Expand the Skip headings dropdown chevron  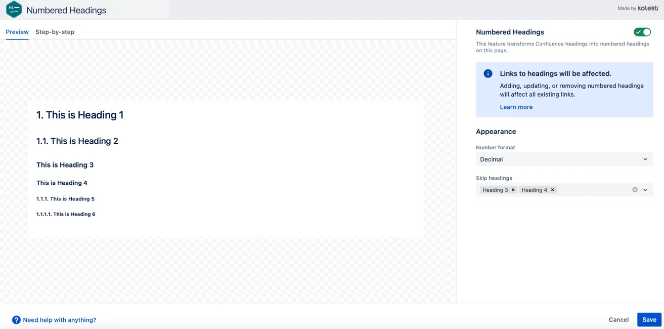[x=645, y=190]
